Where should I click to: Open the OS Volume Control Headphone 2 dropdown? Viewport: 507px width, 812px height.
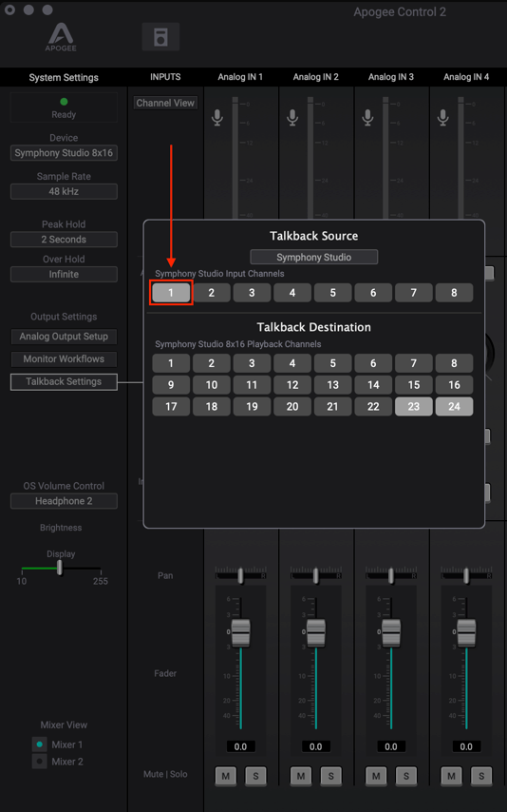pyautogui.click(x=64, y=501)
